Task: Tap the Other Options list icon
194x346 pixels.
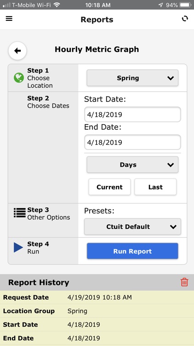Action: coord(20,213)
